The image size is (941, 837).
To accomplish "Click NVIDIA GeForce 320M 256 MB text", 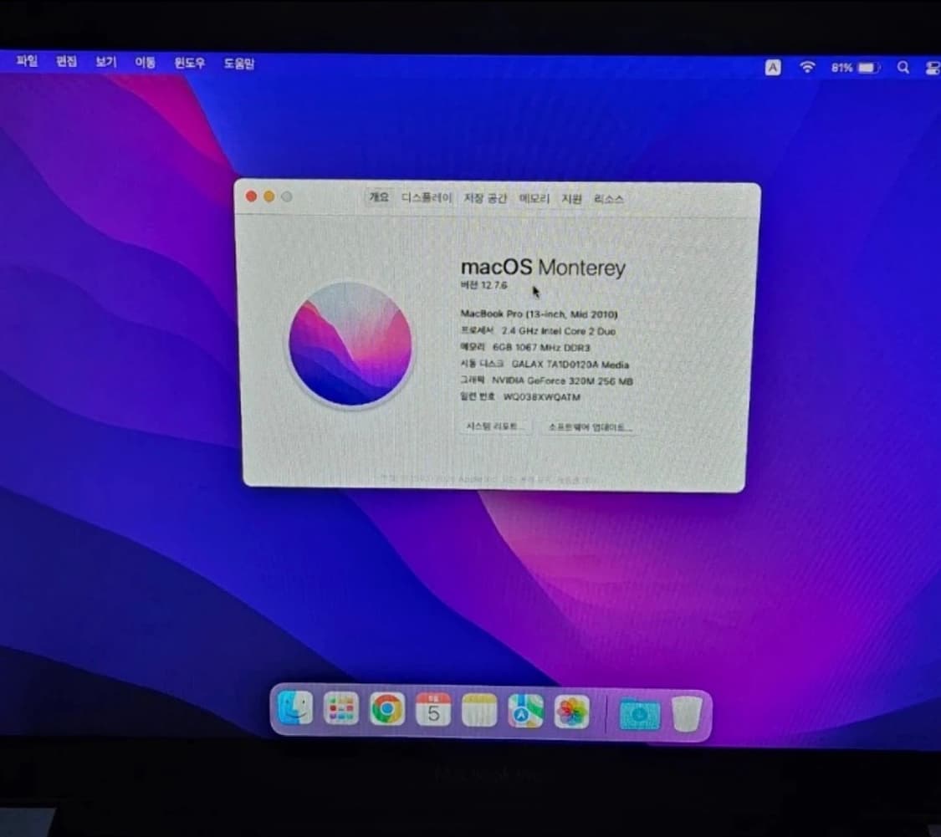I will coord(562,380).
